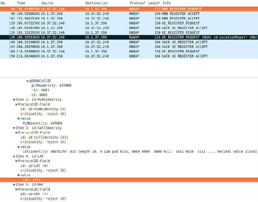The width and height of the screenshot is (258, 202).
Task: Select RANAP packet 139 id-LocationReport
Action: (129, 37)
